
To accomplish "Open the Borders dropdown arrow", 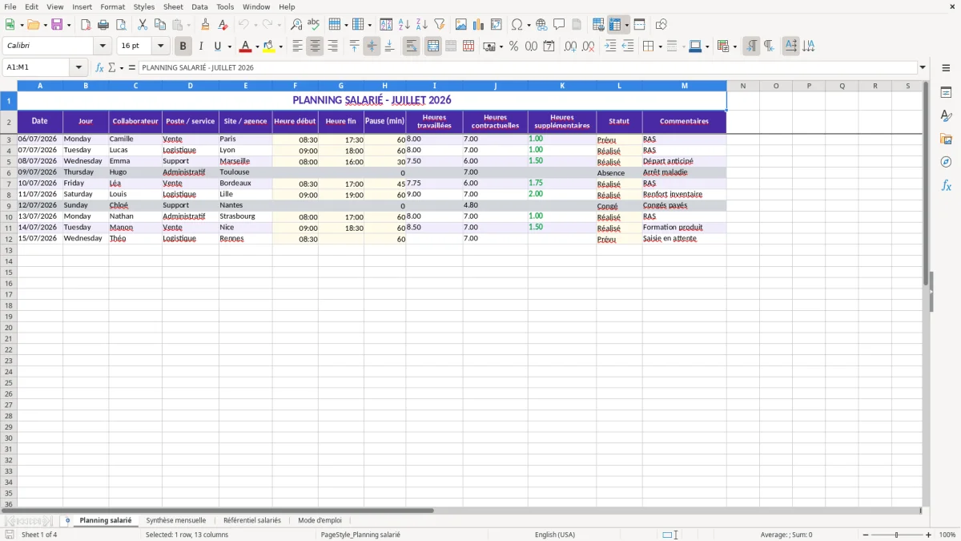I will (x=659, y=46).
